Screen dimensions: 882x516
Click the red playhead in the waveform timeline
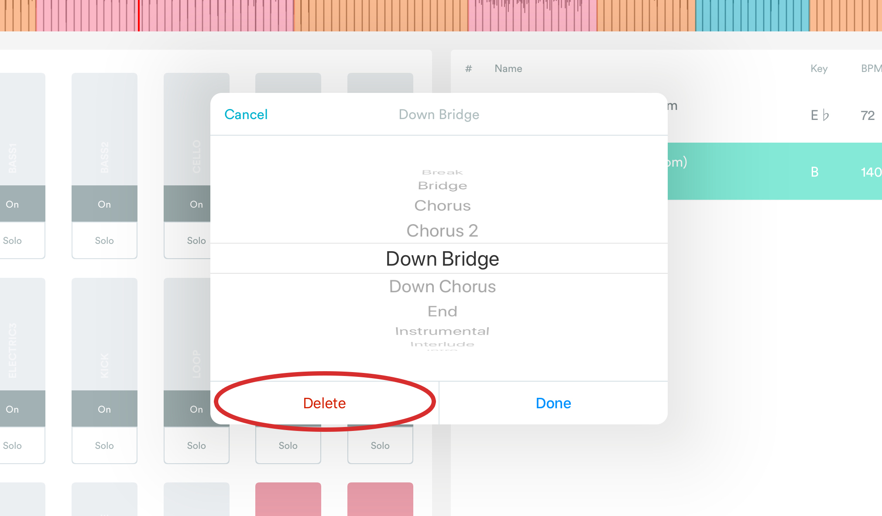coord(139,16)
